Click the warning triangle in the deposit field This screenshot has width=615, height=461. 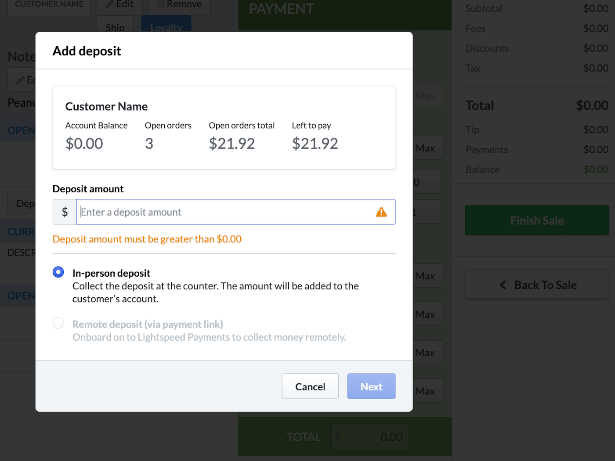pyautogui.click(x=381, y=212)
